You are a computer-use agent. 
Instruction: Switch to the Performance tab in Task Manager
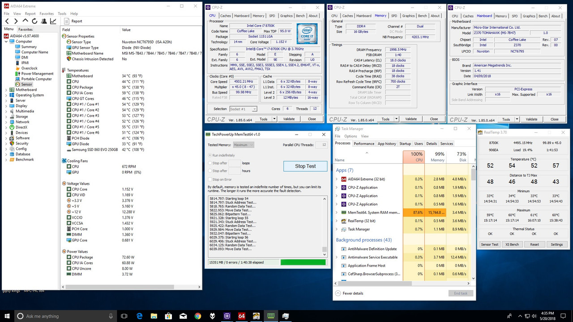pos(364,144)
